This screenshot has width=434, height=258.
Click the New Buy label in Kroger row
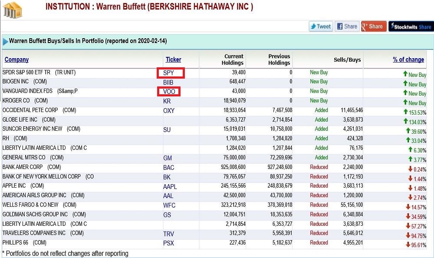coord(319,101)
